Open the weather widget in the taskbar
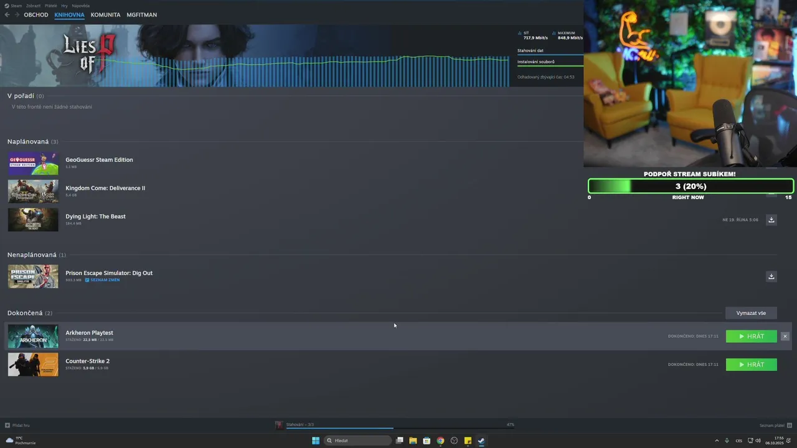 21,441
